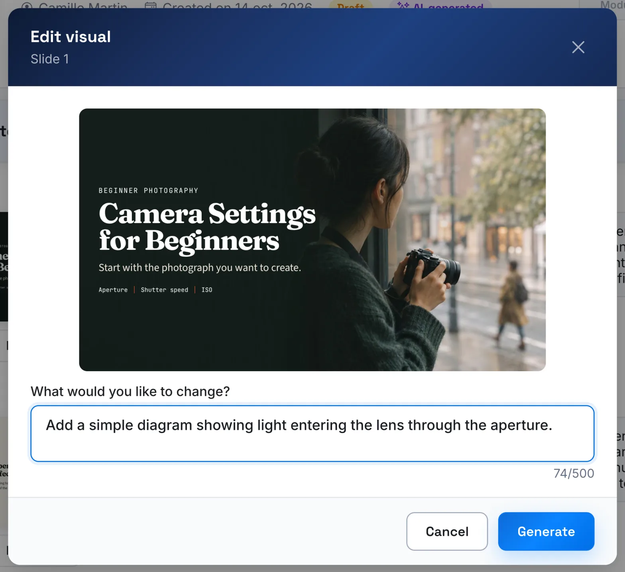Click the 'What would you like to change?' label

point(130,391)
